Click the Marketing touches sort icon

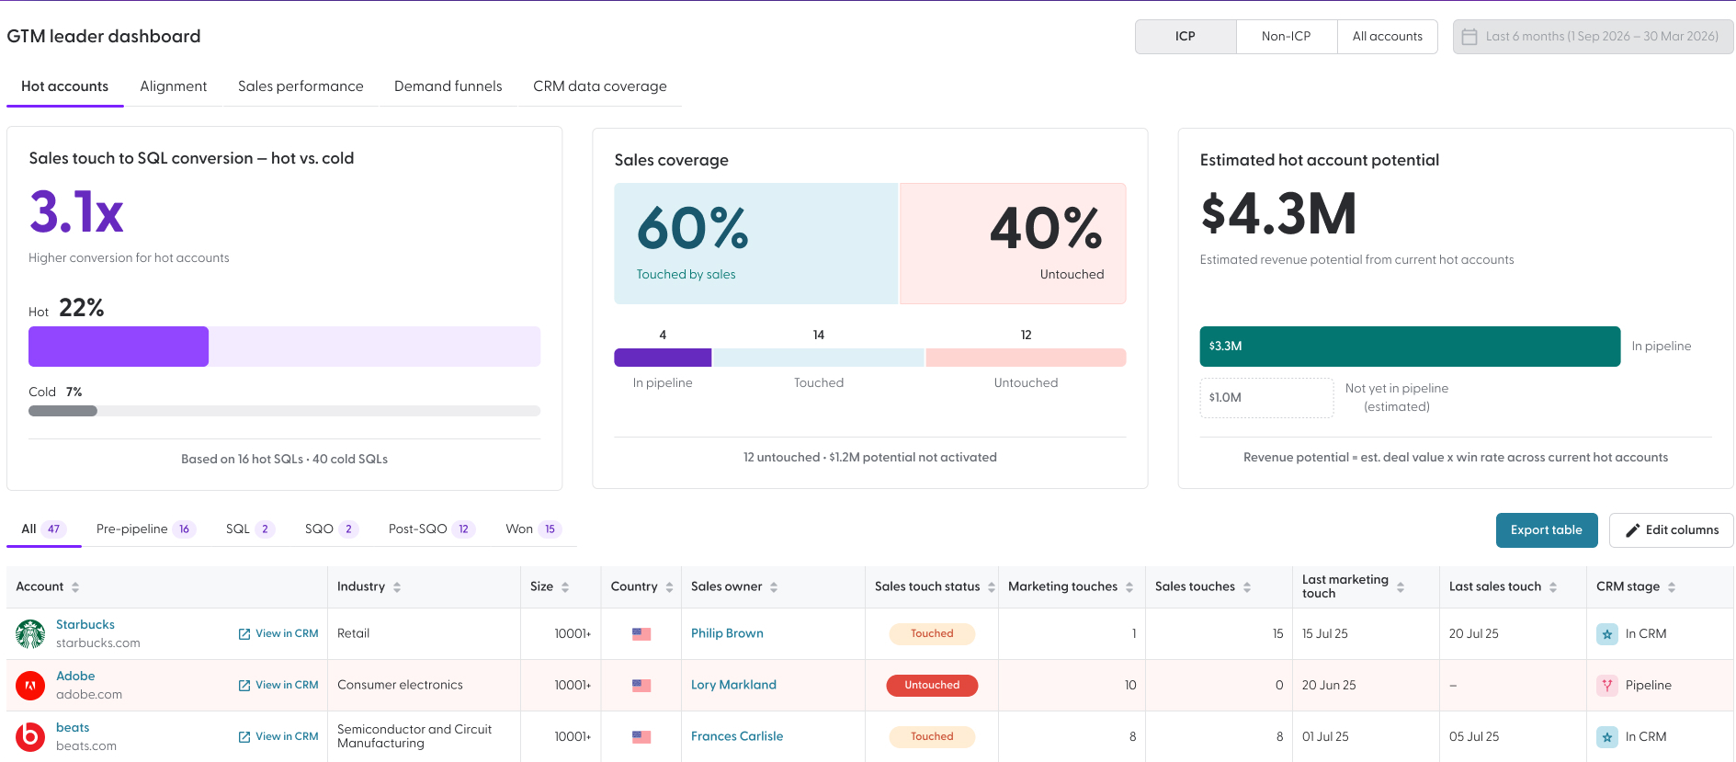pos(1129,587)
